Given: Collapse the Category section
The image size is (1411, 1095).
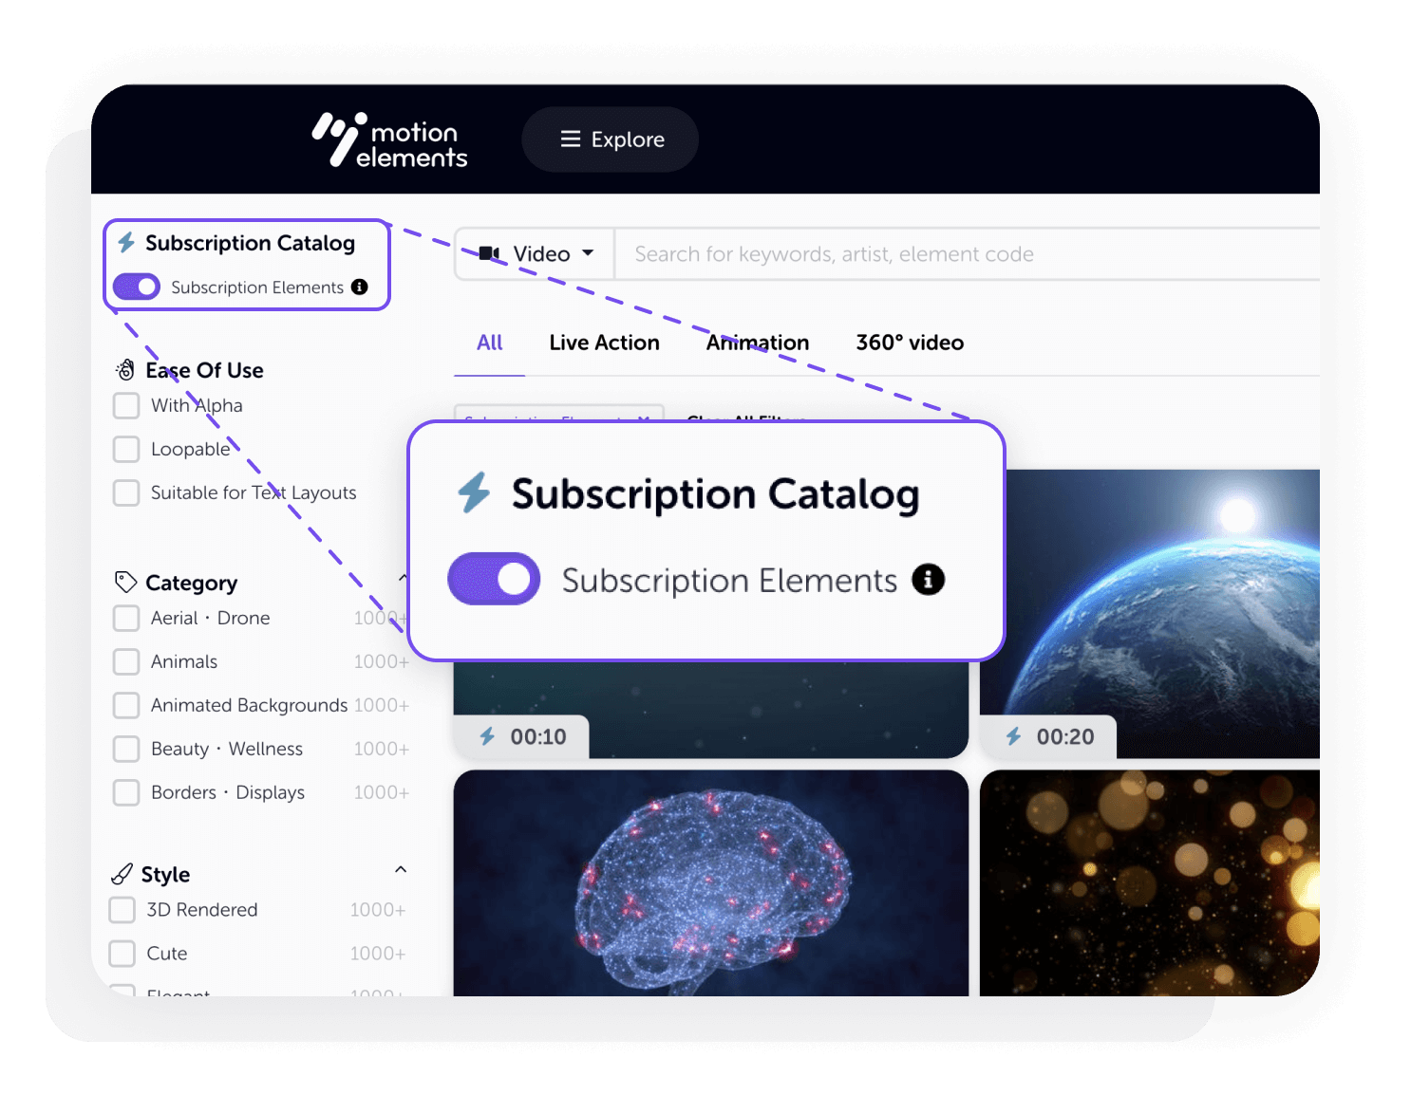Looking at the screenshot, I should [x=402, y=577].
